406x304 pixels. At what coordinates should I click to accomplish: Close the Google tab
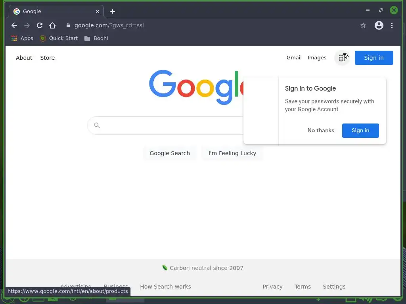pyautogui.click(x=98, y=11)
